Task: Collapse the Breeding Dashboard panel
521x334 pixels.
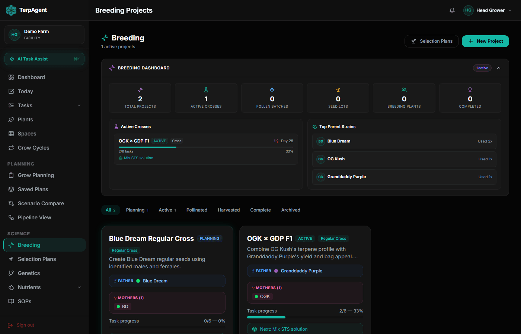Action: 499,68
